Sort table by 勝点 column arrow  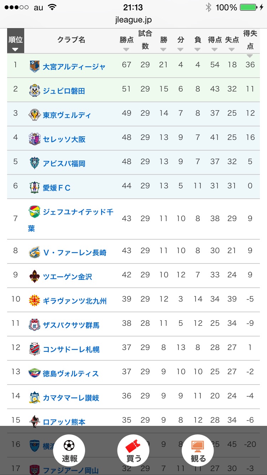click(126, 49)
